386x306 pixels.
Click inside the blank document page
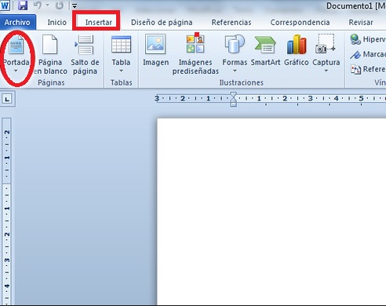click(x=271, y=211)
